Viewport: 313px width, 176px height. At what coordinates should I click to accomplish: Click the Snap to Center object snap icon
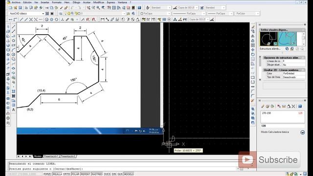pos(46,20)
